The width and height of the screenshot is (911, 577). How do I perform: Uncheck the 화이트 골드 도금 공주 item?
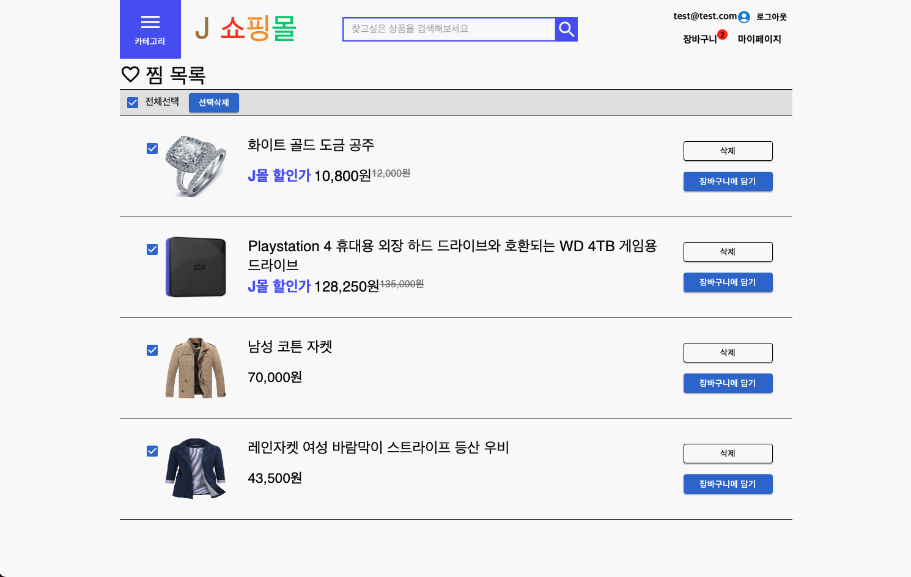(152, 149)
